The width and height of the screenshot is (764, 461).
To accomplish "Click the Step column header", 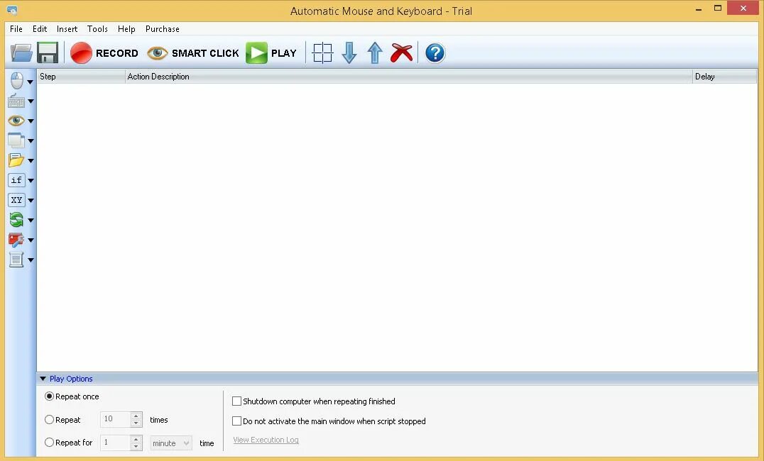I will (x=81, y=77).
